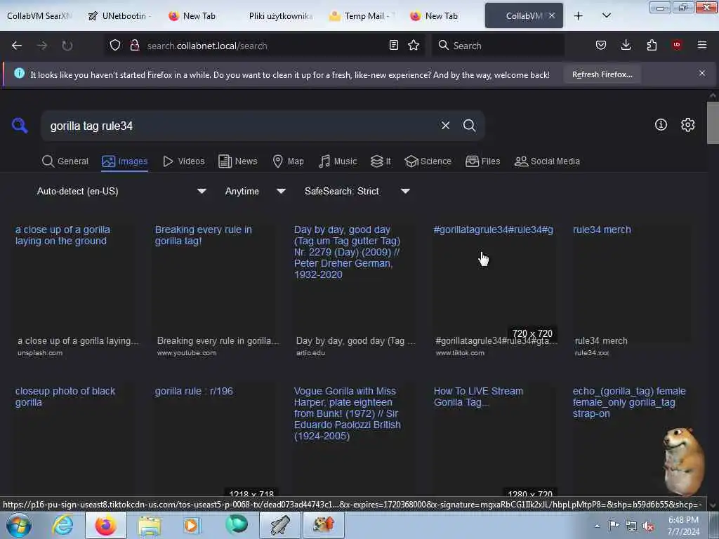Switch to Files search category

(x=482, y=161)
